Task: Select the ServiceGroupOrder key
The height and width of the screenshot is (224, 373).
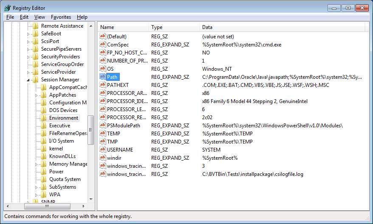Action: coord(62,64)
